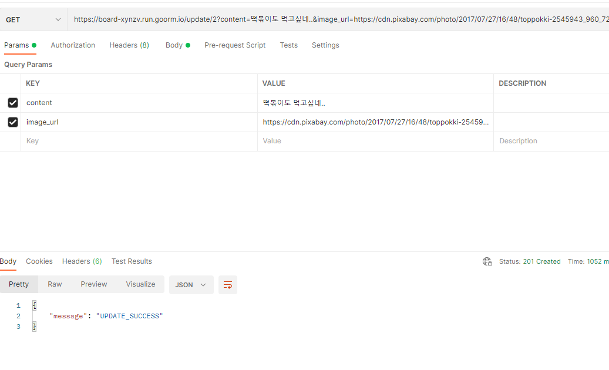The image size is (609, 370).
Task: Uncheck the content parameter checkbox
Action: point(13,103)
